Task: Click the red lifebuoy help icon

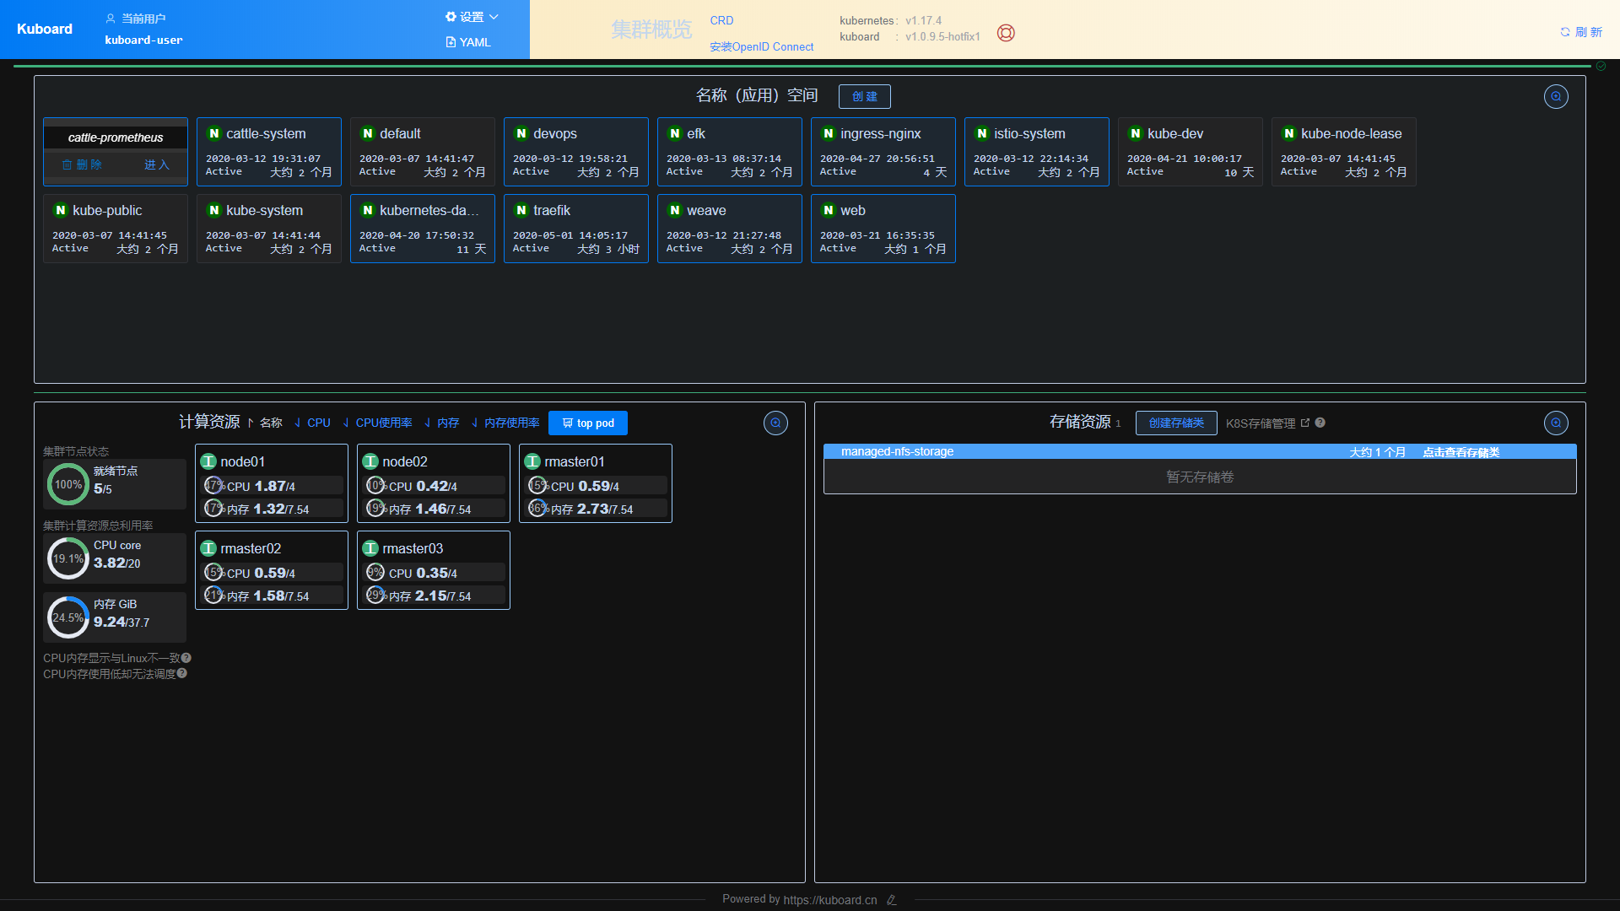Action: pyautogui.click(x=1006, y=33)
